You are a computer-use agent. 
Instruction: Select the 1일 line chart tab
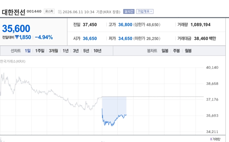28,51
